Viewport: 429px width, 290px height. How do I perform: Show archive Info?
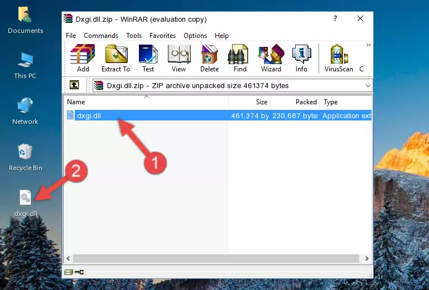(301, 58)
